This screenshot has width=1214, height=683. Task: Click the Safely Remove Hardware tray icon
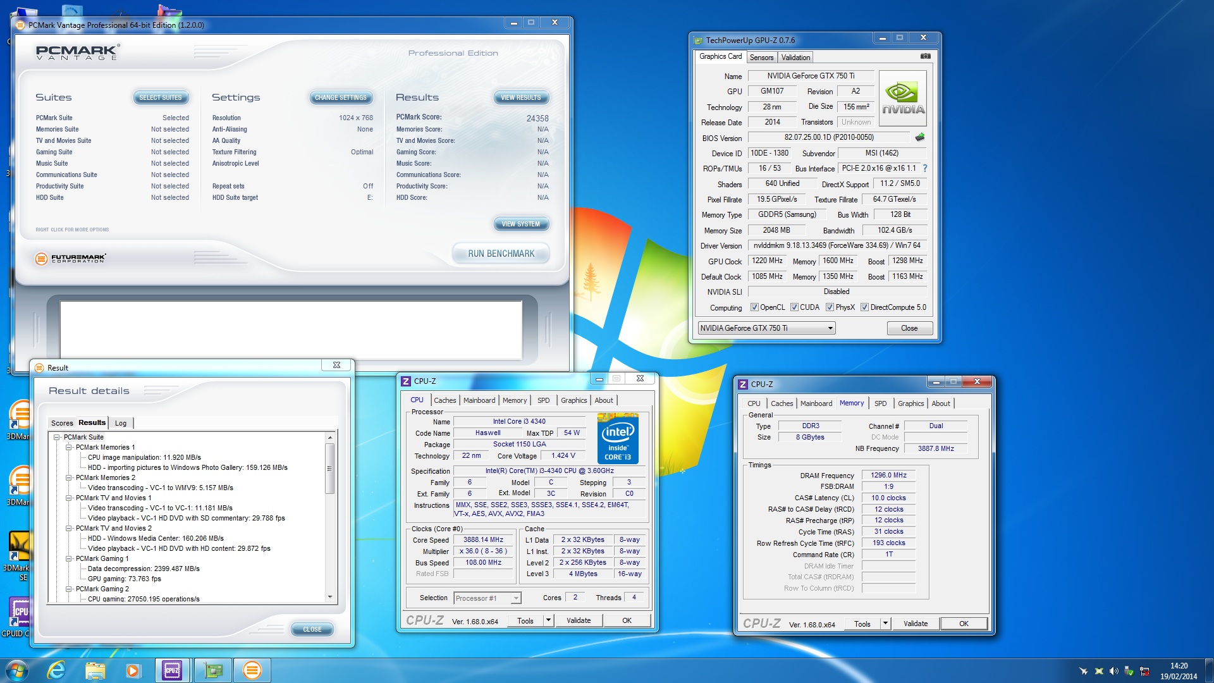1129,671
